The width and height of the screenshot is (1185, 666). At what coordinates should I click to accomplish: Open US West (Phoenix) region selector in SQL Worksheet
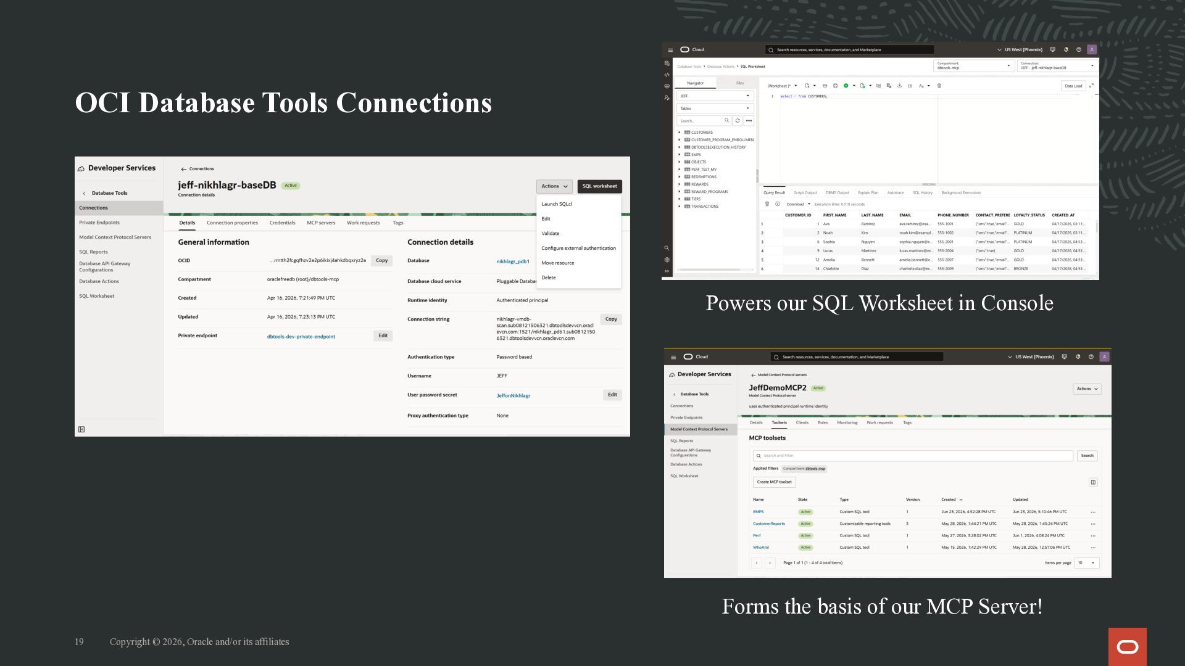(1020, 50)
